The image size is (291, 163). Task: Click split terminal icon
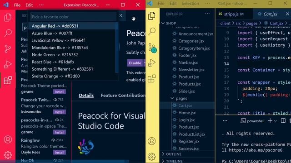coord(283,121)
